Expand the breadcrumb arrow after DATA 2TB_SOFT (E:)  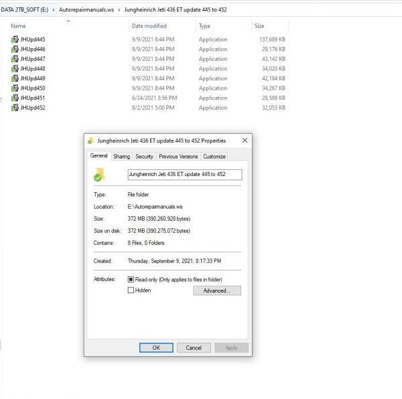54,10
